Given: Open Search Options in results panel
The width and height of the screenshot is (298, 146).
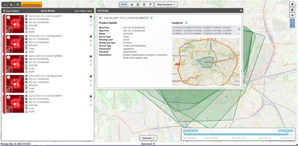Looking at the screenshot, I should [x=11, y=11].
